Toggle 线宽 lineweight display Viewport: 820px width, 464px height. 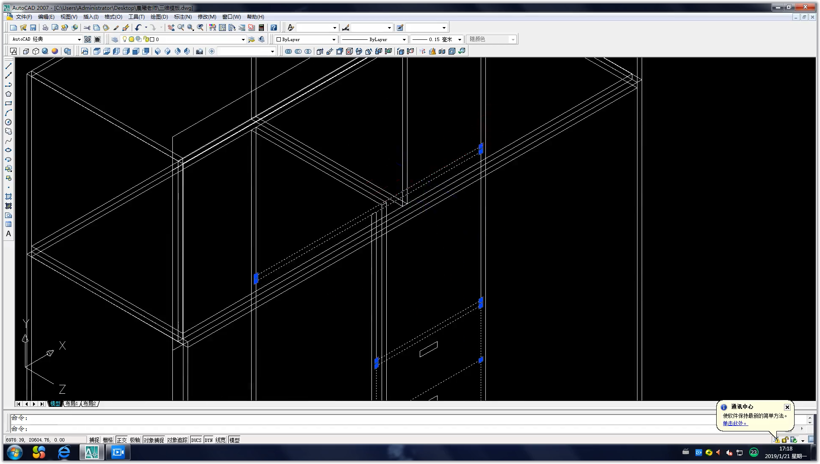[220, 440]
